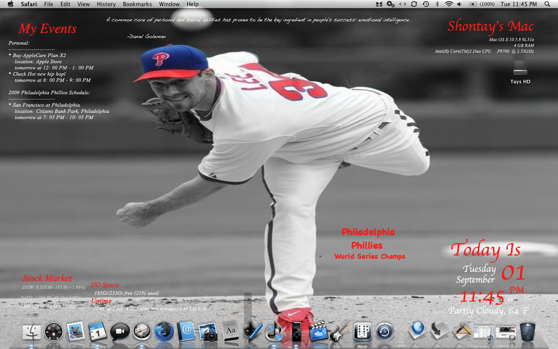Image resolution: width=558 pixels, height=349 pixels.
Task: Open Wi-Fi AirPort status menu
Action: coord(449,4)
